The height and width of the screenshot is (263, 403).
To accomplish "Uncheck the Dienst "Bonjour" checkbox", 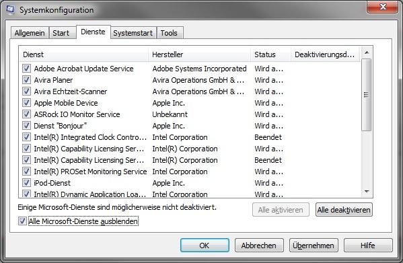I will click(x=26, y=126).
